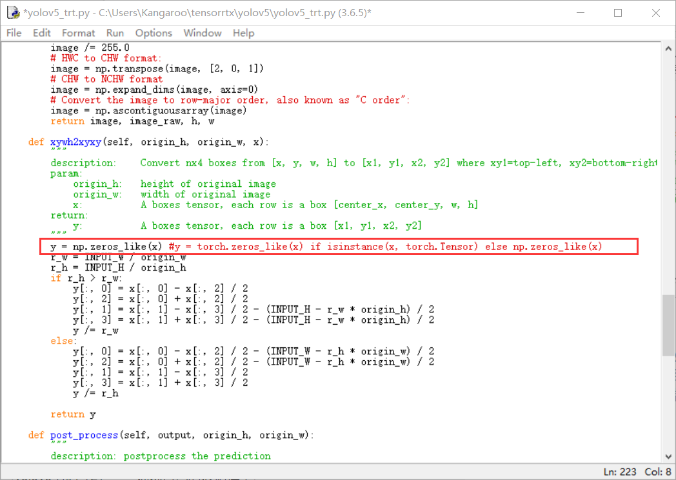The image size is (676, 480).
Task: Click the 'return y' line
Action: tap(73, 414)
